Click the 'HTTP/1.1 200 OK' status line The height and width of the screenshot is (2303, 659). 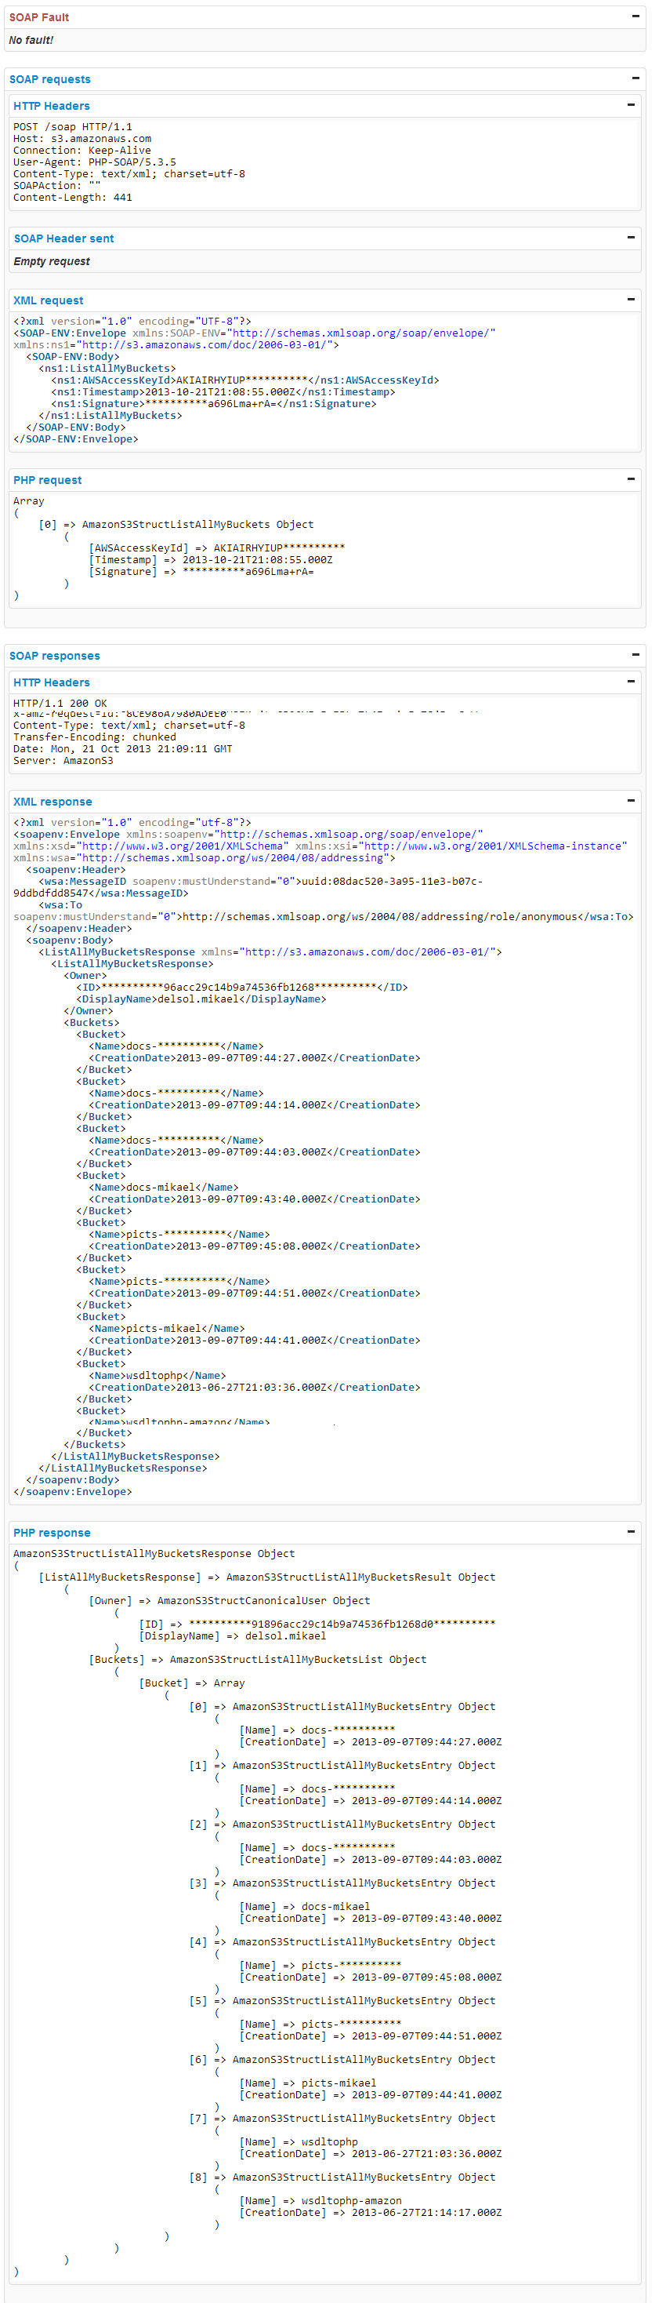[x=60, y=704]
